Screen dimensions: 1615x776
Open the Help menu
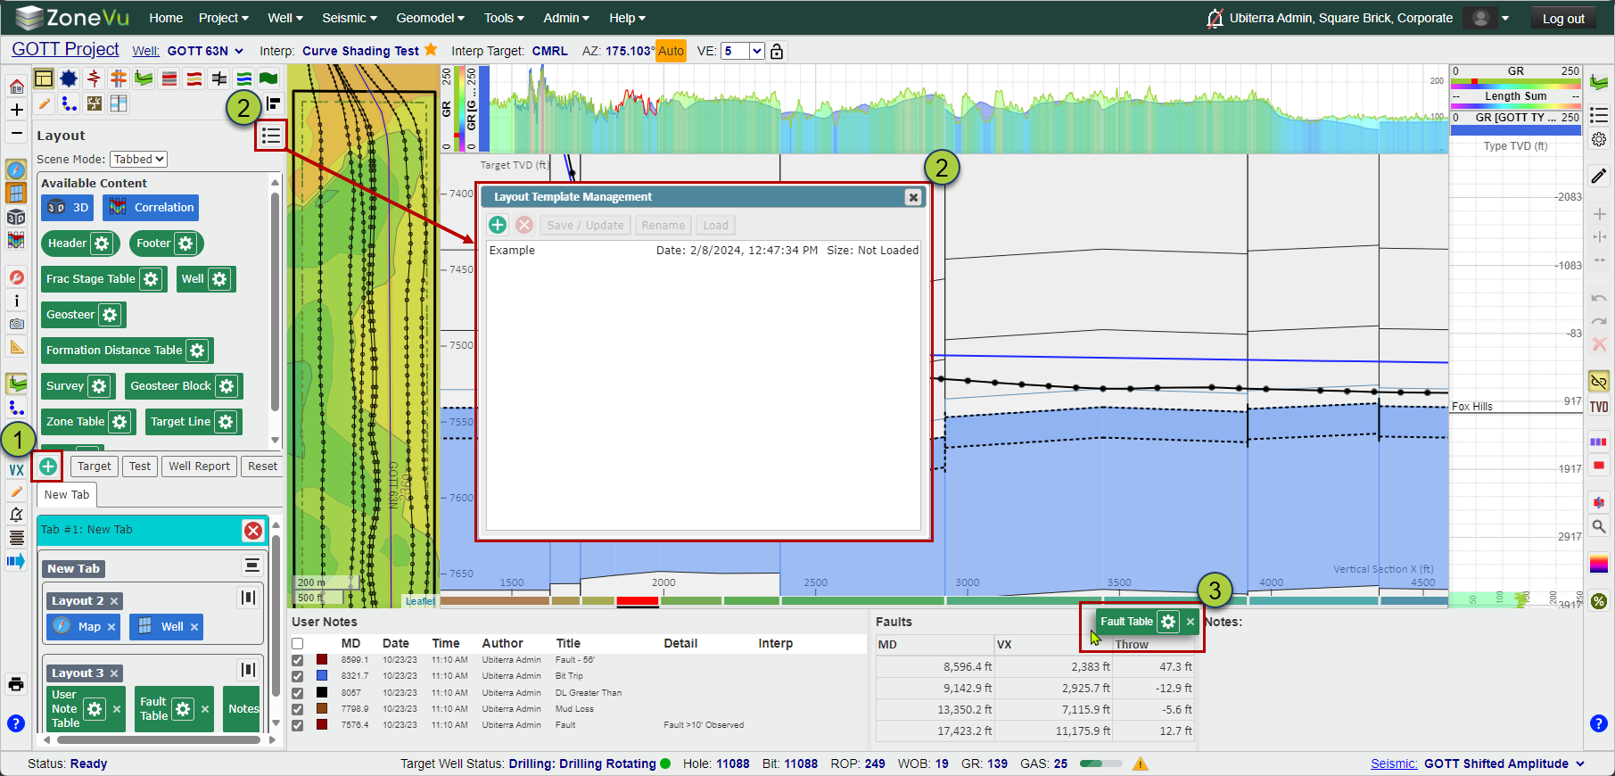click(627, 18)
